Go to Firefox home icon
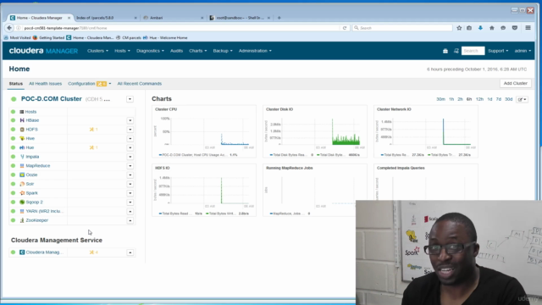542x305 pixels. [x=492, y=28]
